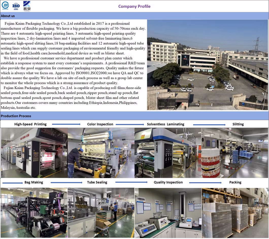Click the line starting "Fujian Kaian Packaging Technology Co.,Ltd established"
The width and height of the screenshot is (269, 239).
(x=67, y=24)
